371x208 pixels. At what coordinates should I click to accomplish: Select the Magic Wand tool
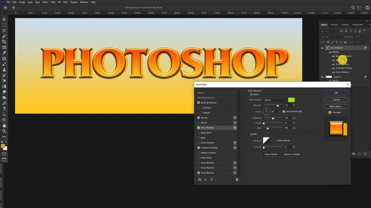4,36
